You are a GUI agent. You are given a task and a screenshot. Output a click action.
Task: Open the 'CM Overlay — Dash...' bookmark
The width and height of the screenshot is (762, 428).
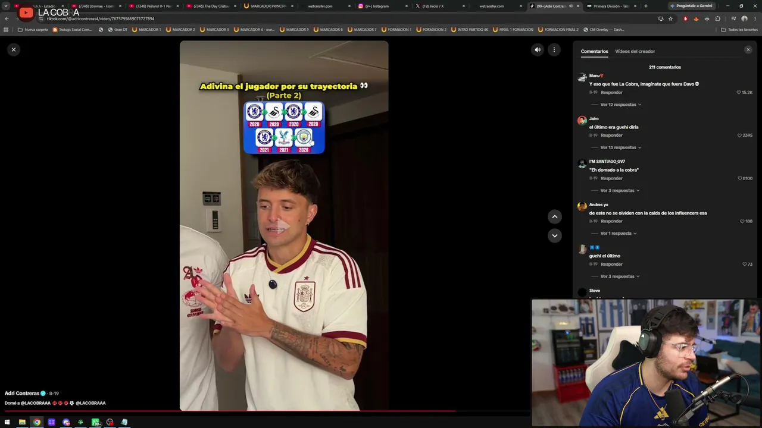(603, 30)
